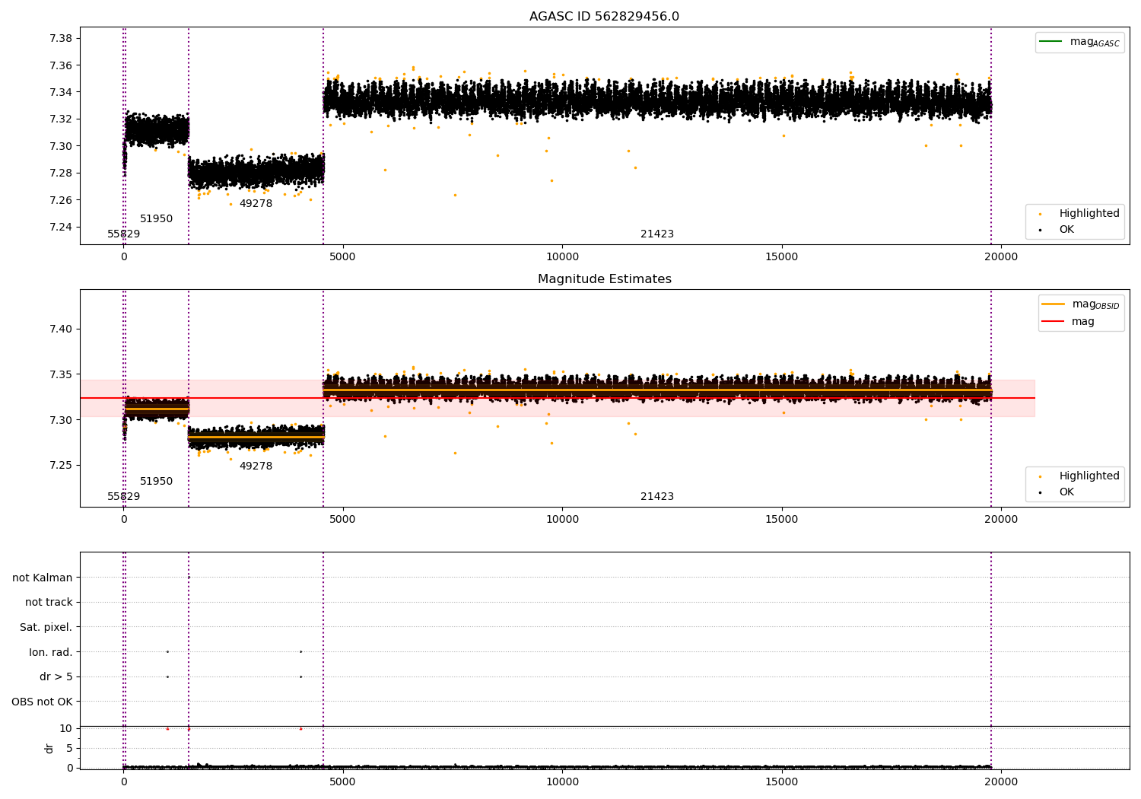Viewport: 1141px width, 799px height.
Task: Click x-axis tick 5000 under the bottom plot
Action: [x=343, y=781]
